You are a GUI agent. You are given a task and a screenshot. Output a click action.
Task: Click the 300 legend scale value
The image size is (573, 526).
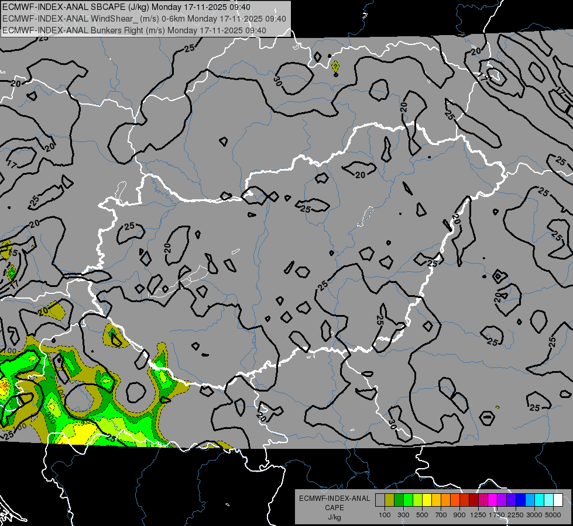click(x=403, y=515)
